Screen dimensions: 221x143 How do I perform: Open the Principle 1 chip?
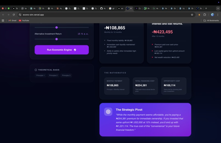click(x=41, y=75)
